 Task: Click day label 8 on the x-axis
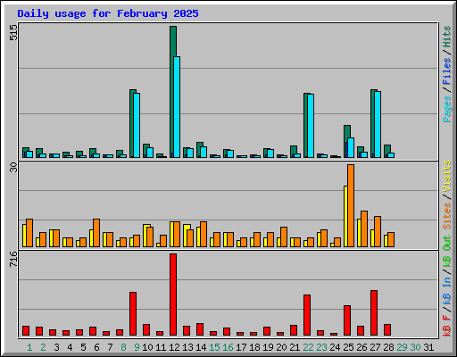click(123, 347)
